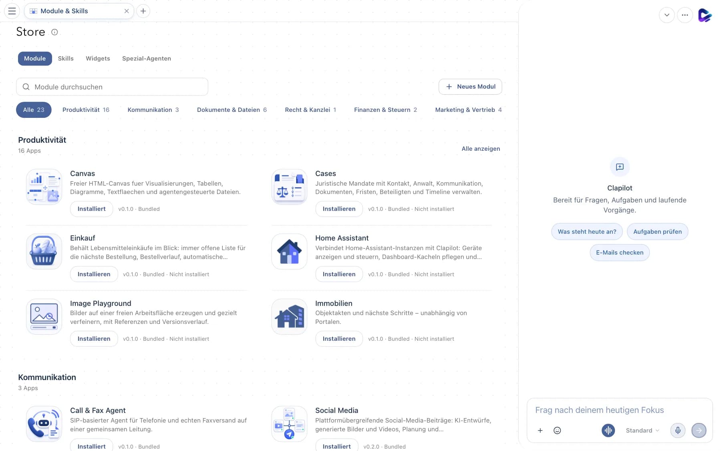The height and width of the screenshot is (451, 721).
Task: Filter by Produktivität category
Action: tap(86, 110)
